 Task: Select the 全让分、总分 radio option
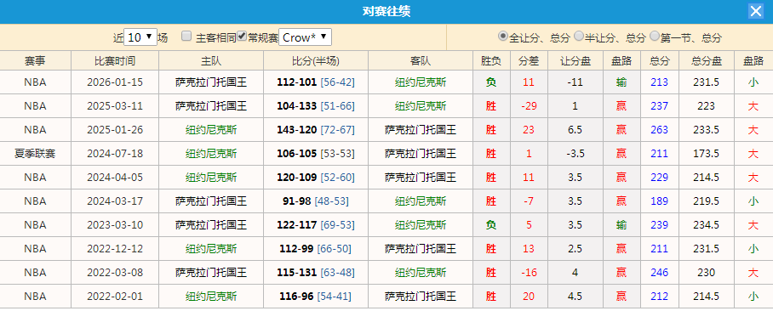click(x=502, y=36)
